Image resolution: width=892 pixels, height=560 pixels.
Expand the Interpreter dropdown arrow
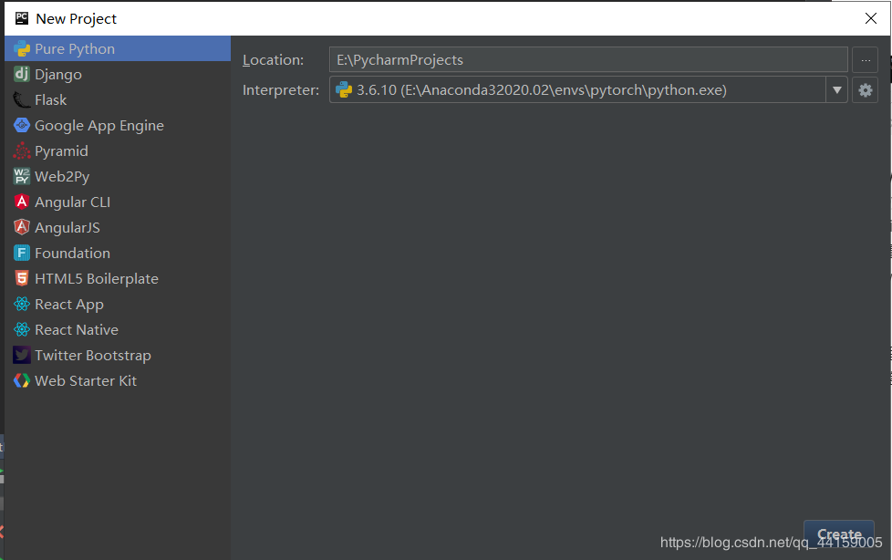[836, 90]
